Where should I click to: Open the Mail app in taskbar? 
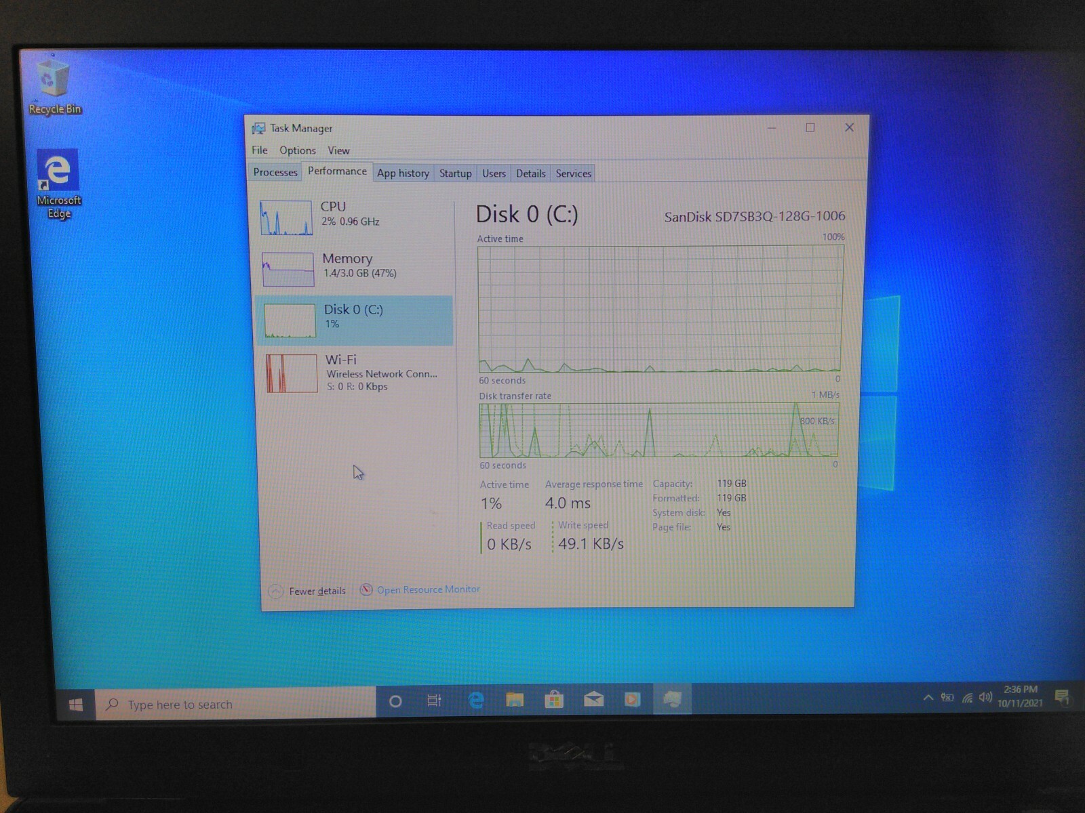coord(593,699)
